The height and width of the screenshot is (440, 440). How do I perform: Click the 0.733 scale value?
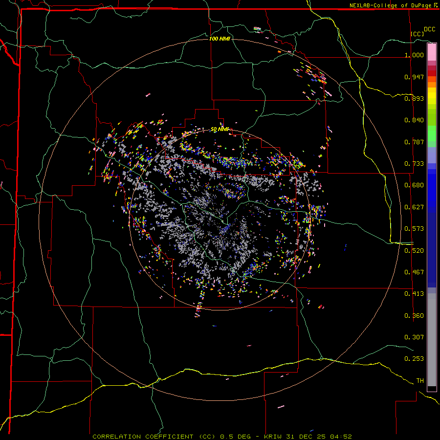tap(414, 164)
